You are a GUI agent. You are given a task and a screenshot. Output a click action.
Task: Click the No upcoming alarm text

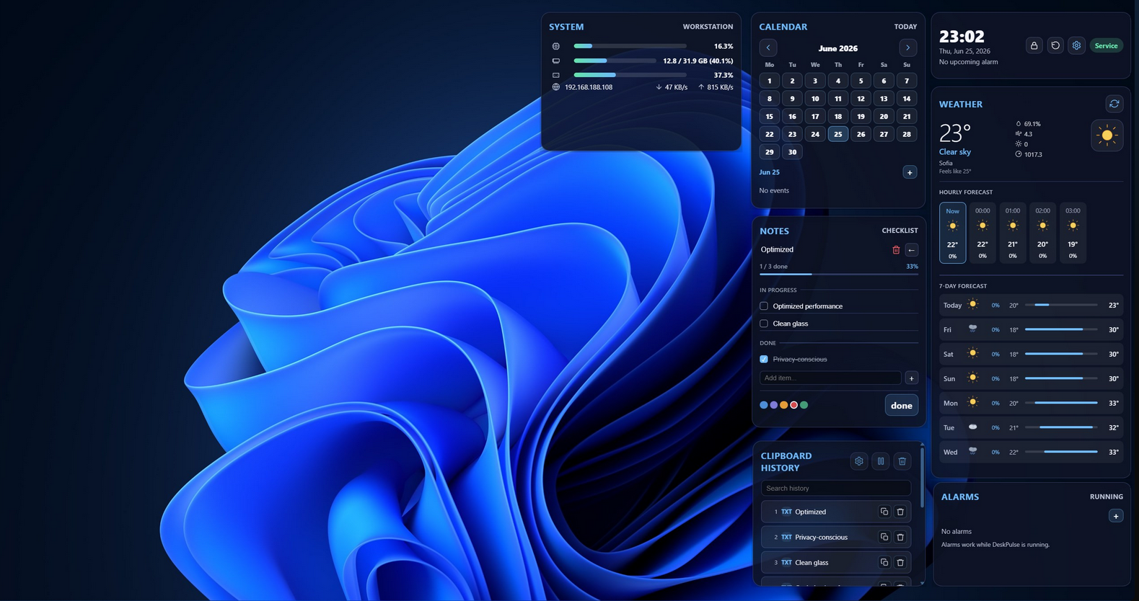click(969, 62)
